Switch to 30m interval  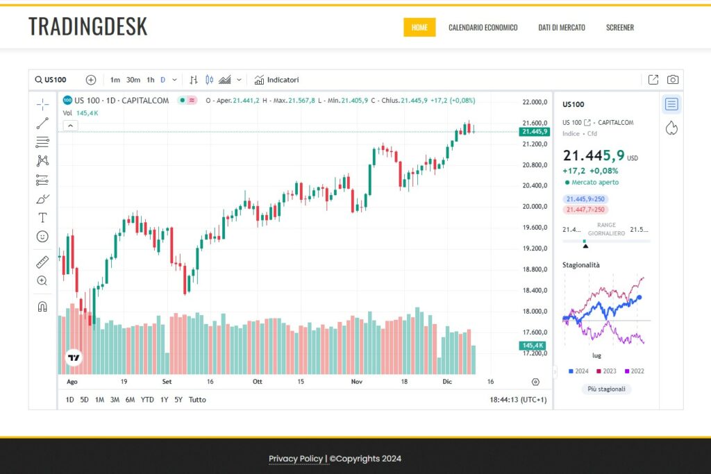click(133, 80)
